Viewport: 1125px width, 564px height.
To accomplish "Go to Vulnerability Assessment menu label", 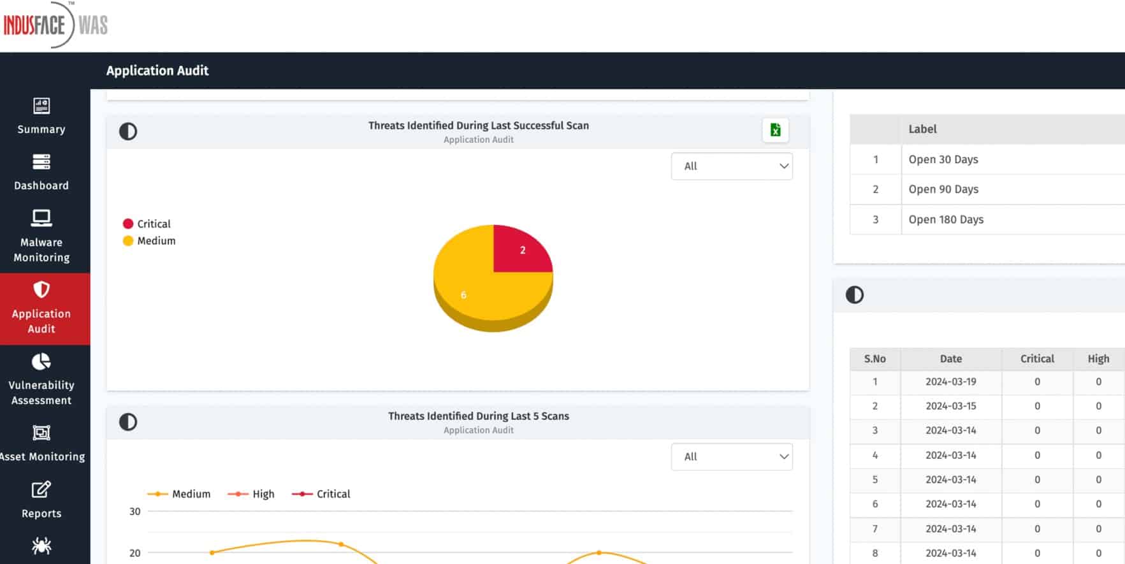I will point(41,393).
